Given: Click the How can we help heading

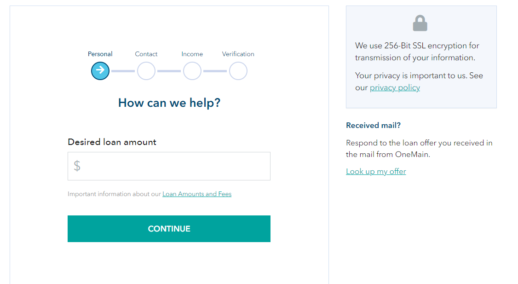Looking at the screenshot, I should 169,103.
